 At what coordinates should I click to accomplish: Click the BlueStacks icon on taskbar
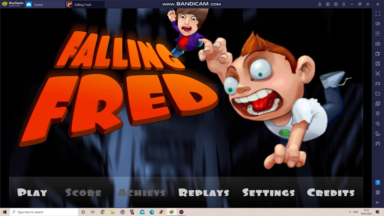tap(172, 212)
